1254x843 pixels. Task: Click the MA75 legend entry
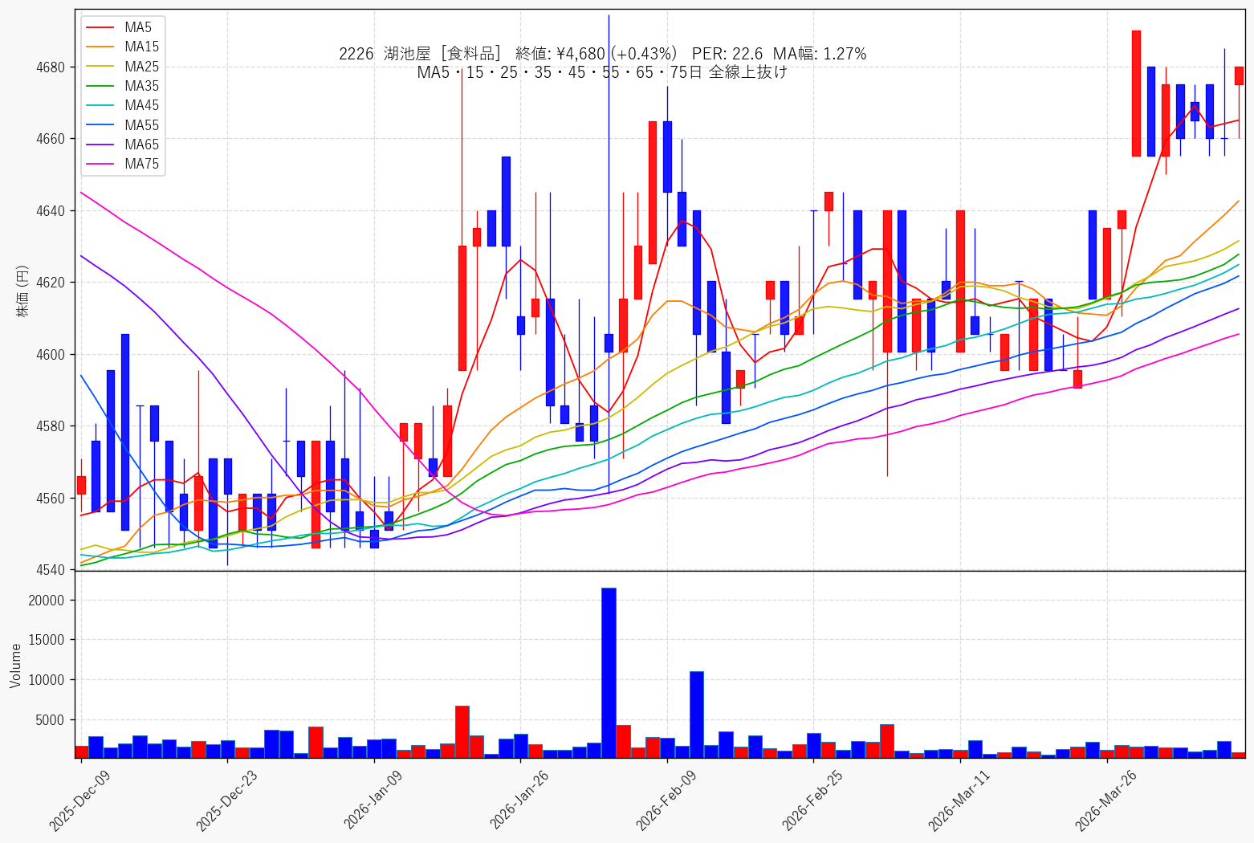point(122,164)
